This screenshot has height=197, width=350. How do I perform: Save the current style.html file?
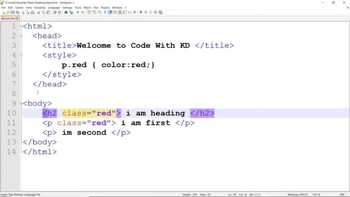pos(13,12)
